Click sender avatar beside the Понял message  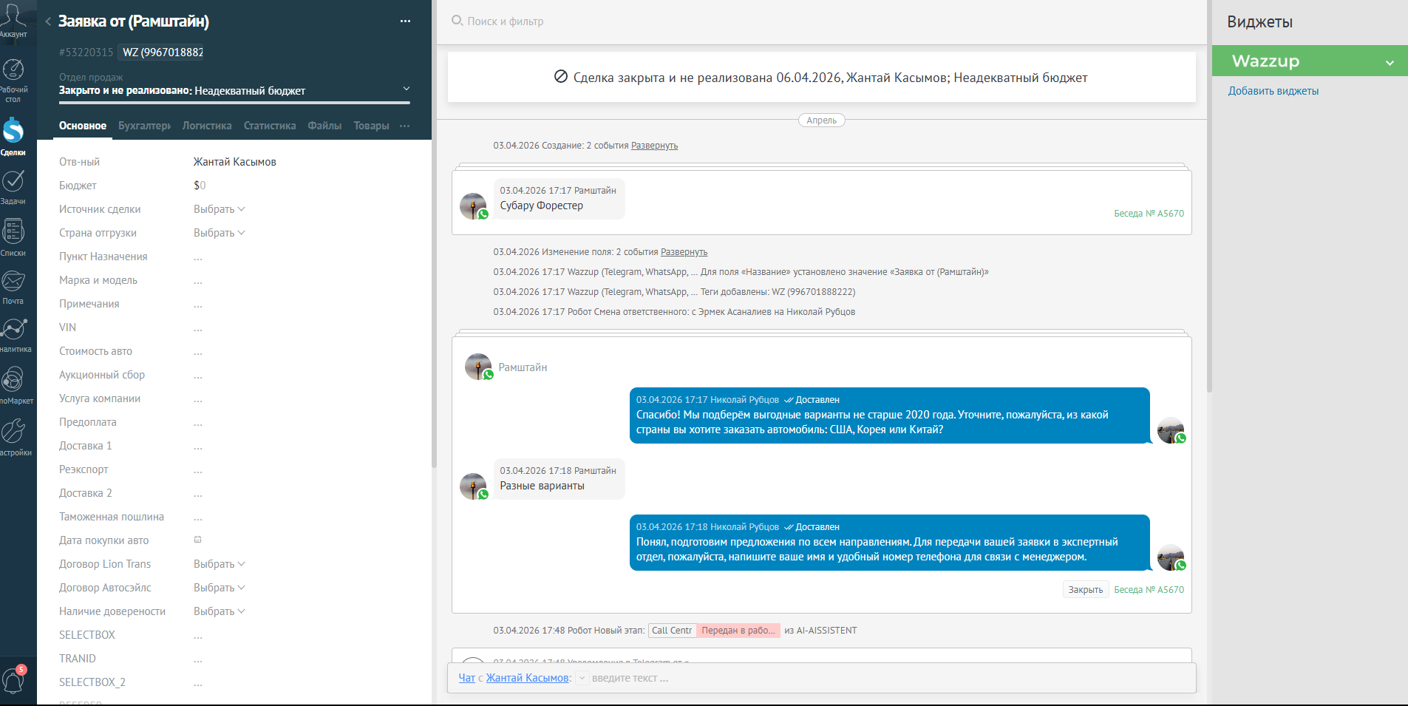pos(1171,557)
